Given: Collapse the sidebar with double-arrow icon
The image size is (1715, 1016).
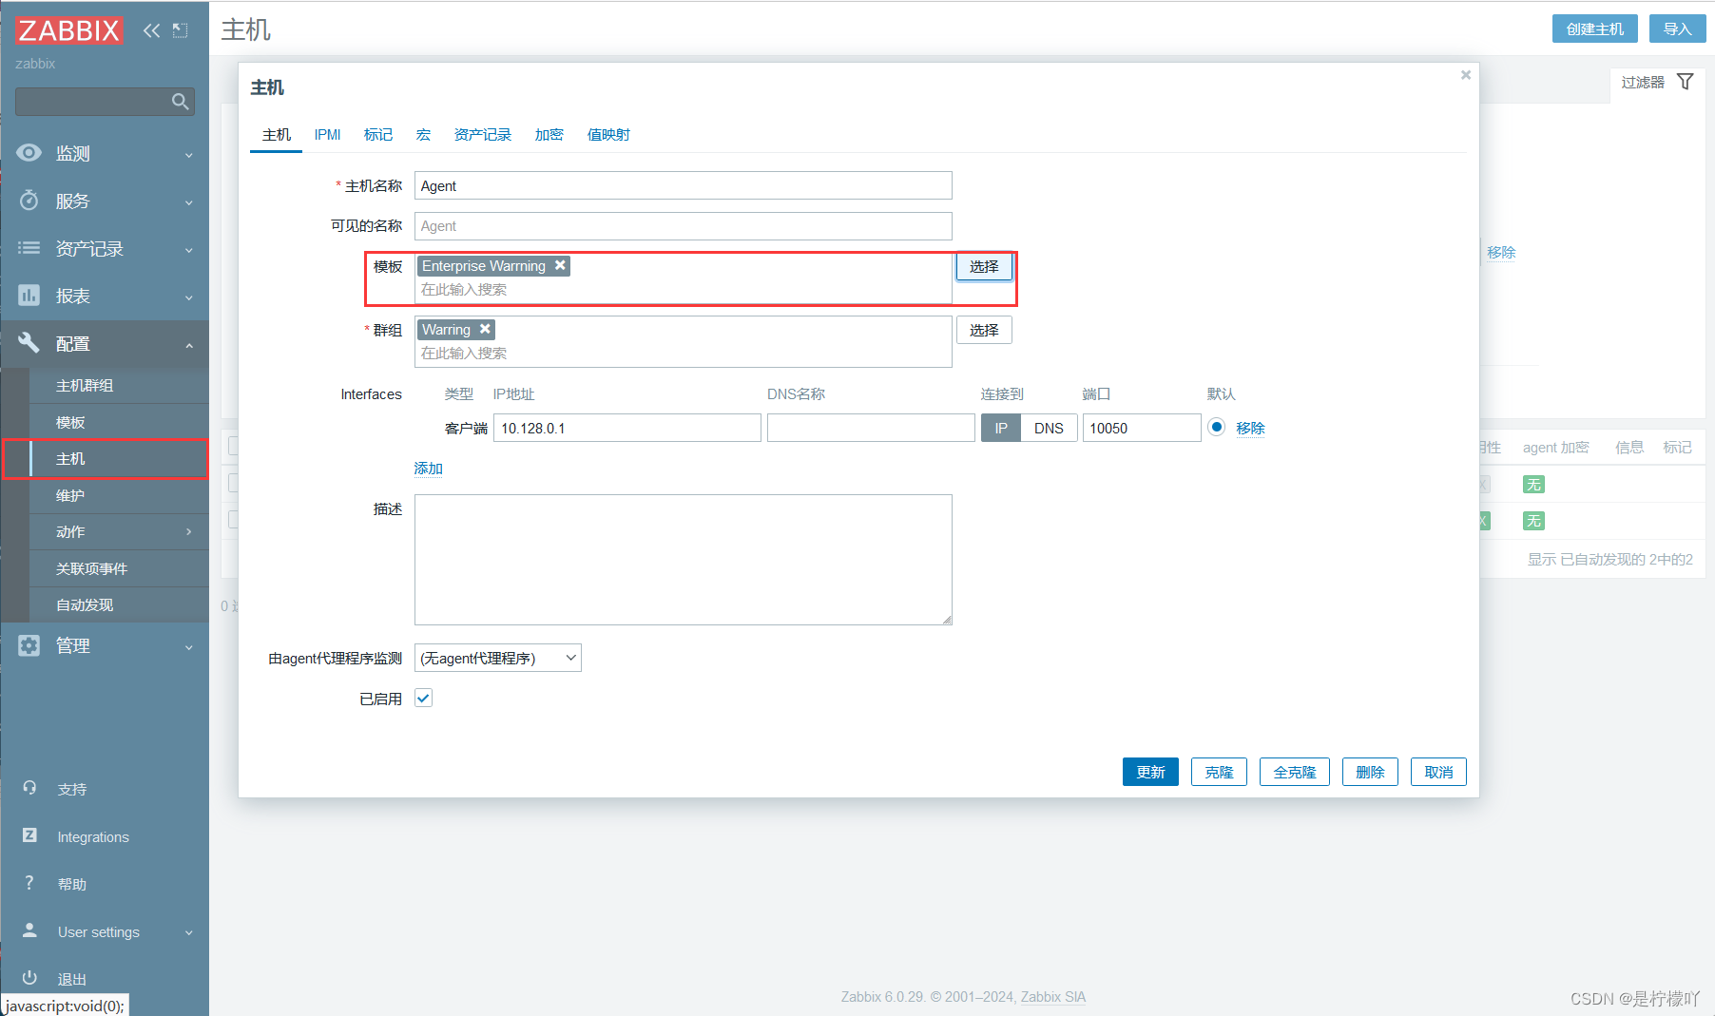Looking at the screenshot, I should point(151,30).
